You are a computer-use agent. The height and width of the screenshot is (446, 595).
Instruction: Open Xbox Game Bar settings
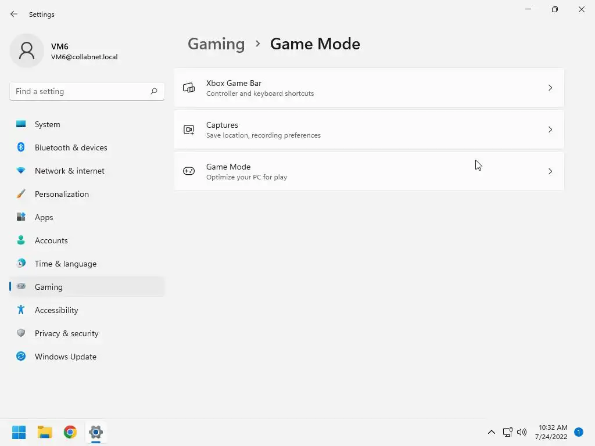click(x=369, y=88)
